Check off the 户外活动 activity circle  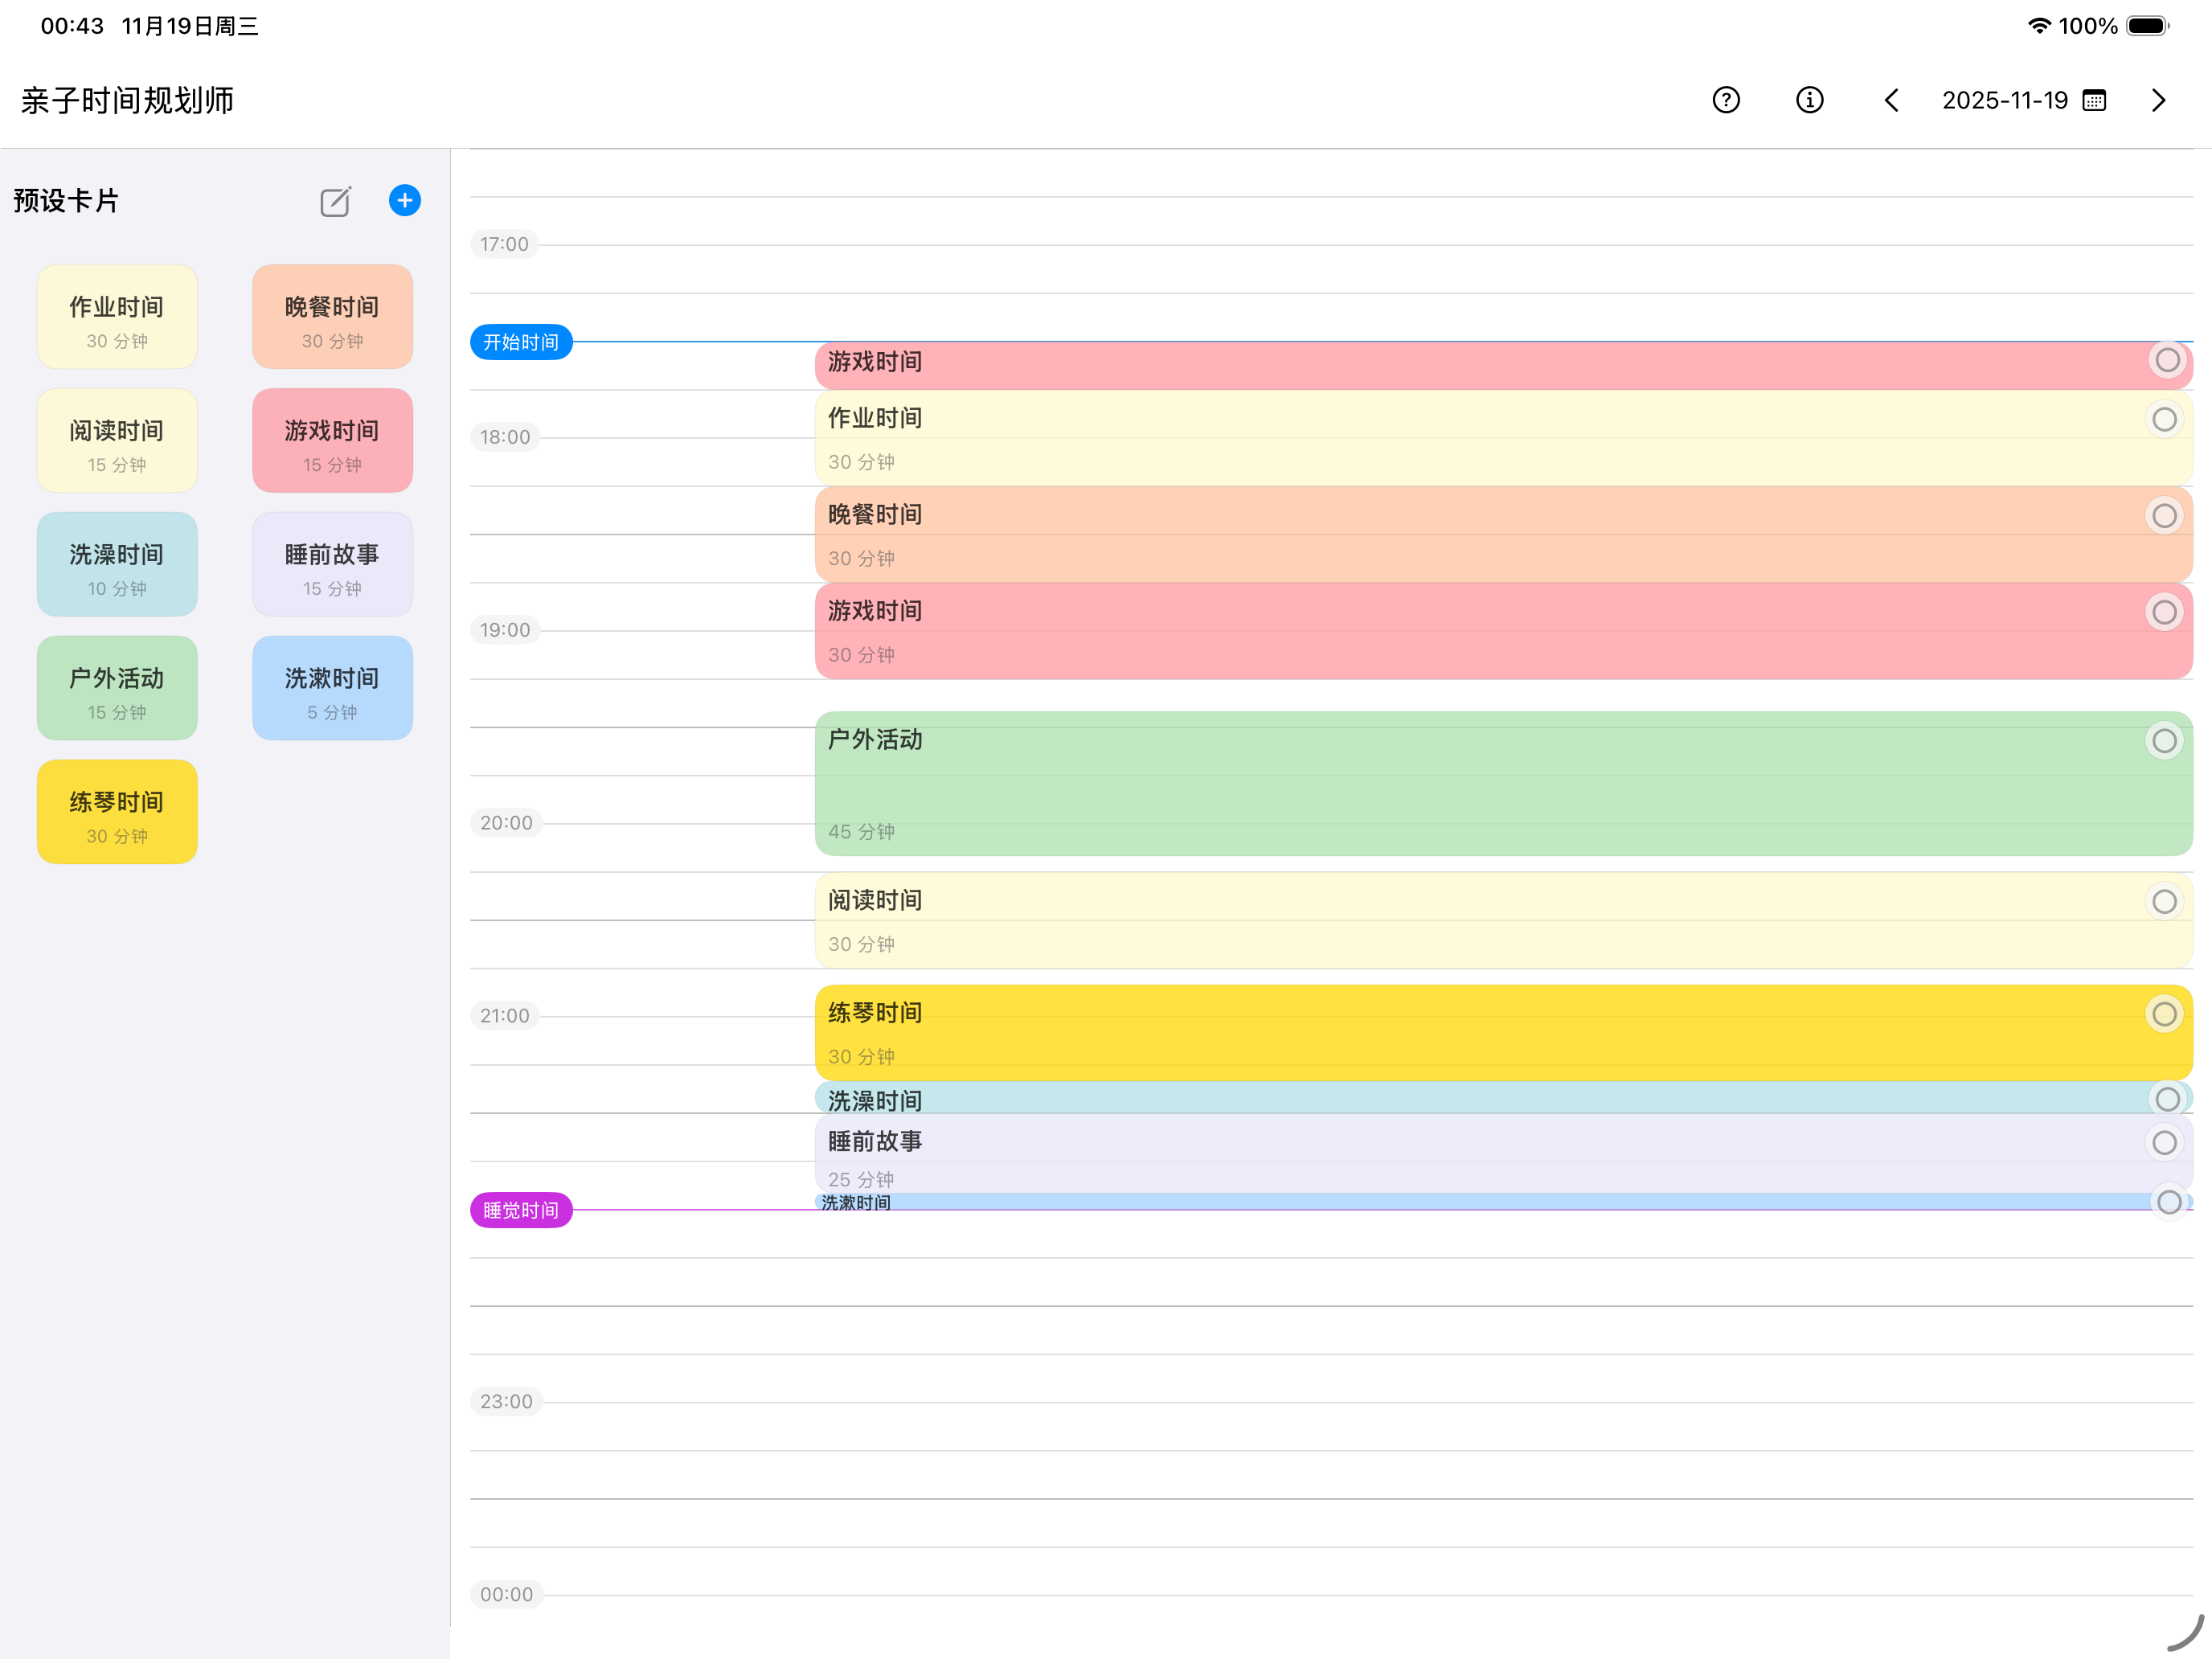tap(2164, 740)
